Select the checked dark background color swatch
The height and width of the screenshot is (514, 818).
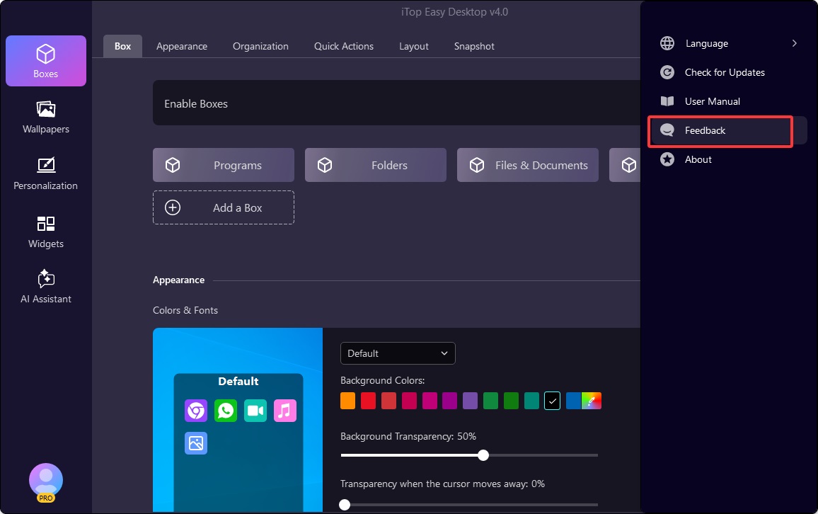(x=553, y=401)
